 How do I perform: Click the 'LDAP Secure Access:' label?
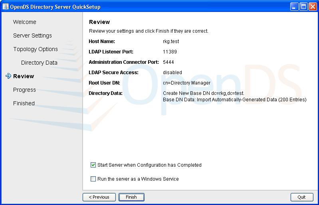(113, 73)
